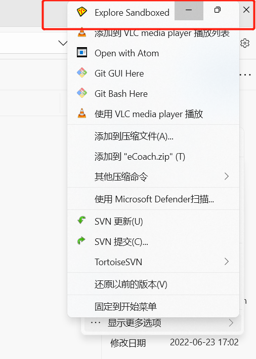Click the Sandboxie icon beside Explore Sandboxed

(x=82, y=12)
